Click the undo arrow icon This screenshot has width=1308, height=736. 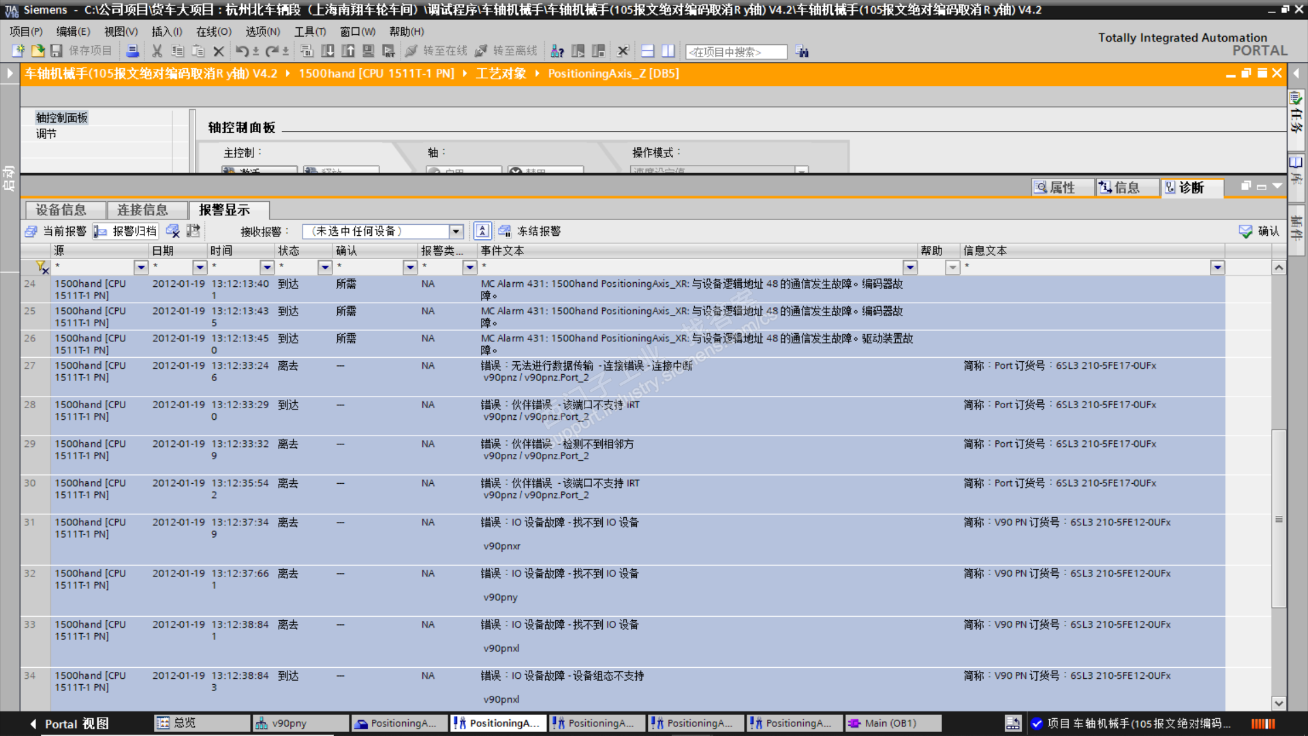(242, 51)
